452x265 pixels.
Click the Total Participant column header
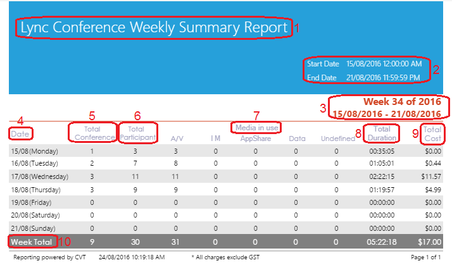pyautogui.click(x=138, y=133)
